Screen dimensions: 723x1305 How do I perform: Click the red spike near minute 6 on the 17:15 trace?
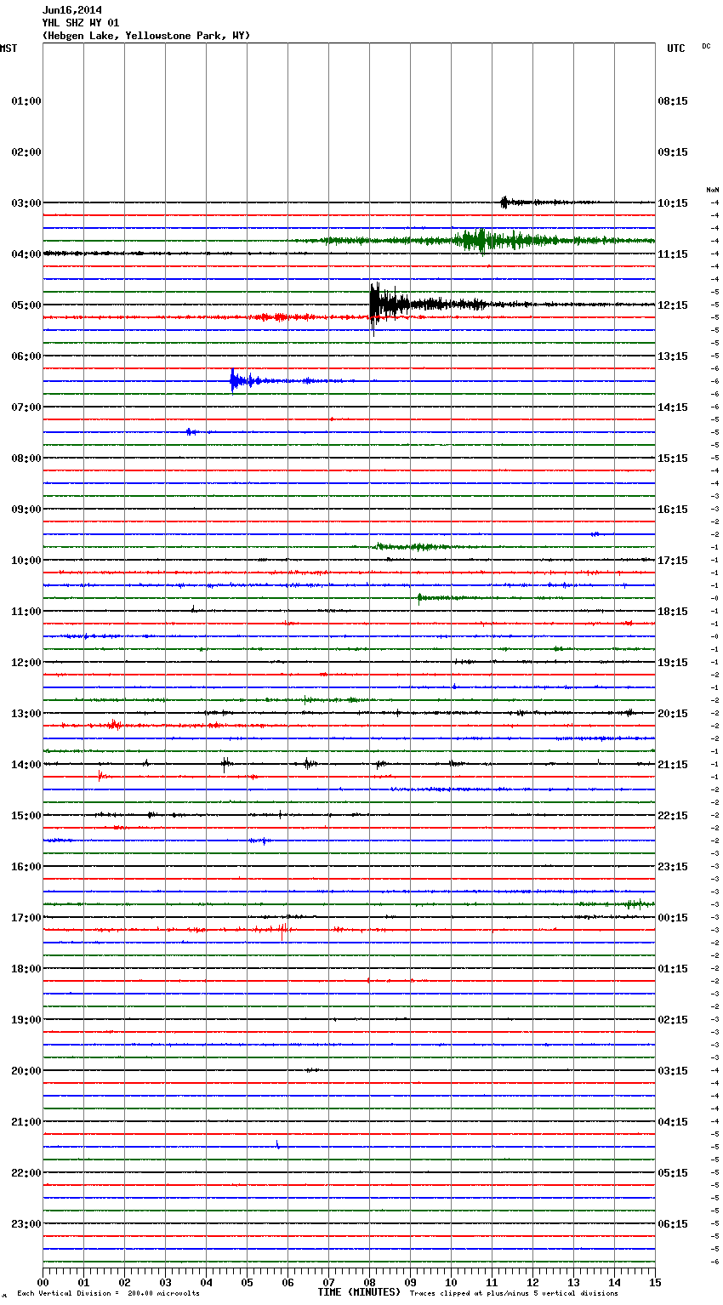pyautogui.click(x=283, y=930)
